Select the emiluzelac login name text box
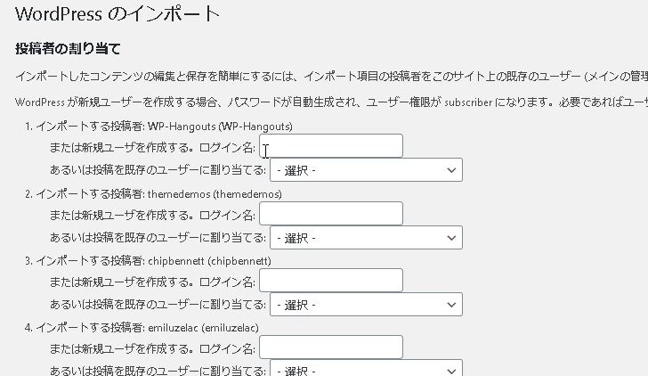Image resolution: width=648 pixels, height=376 pixels. [331, 347]
